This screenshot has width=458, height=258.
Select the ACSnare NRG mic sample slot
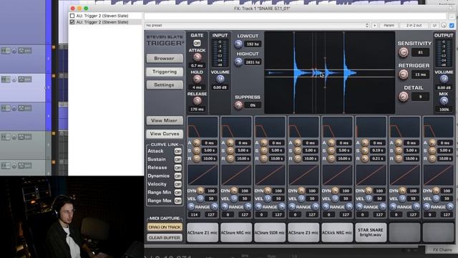(x=236, y=232)
